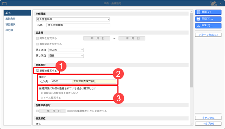The height and width of the screenshot is (129, 225).
Task: Open the 単価種類 dropdown 仕入先別単価
Action: point(73,19)
